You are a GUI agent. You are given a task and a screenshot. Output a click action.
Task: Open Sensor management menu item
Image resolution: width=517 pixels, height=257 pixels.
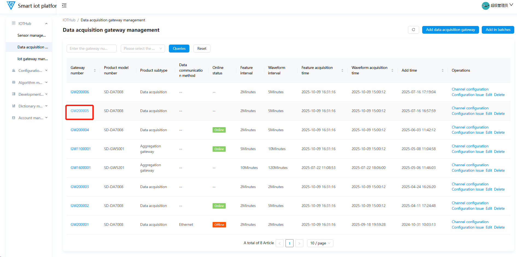[31, 36]
